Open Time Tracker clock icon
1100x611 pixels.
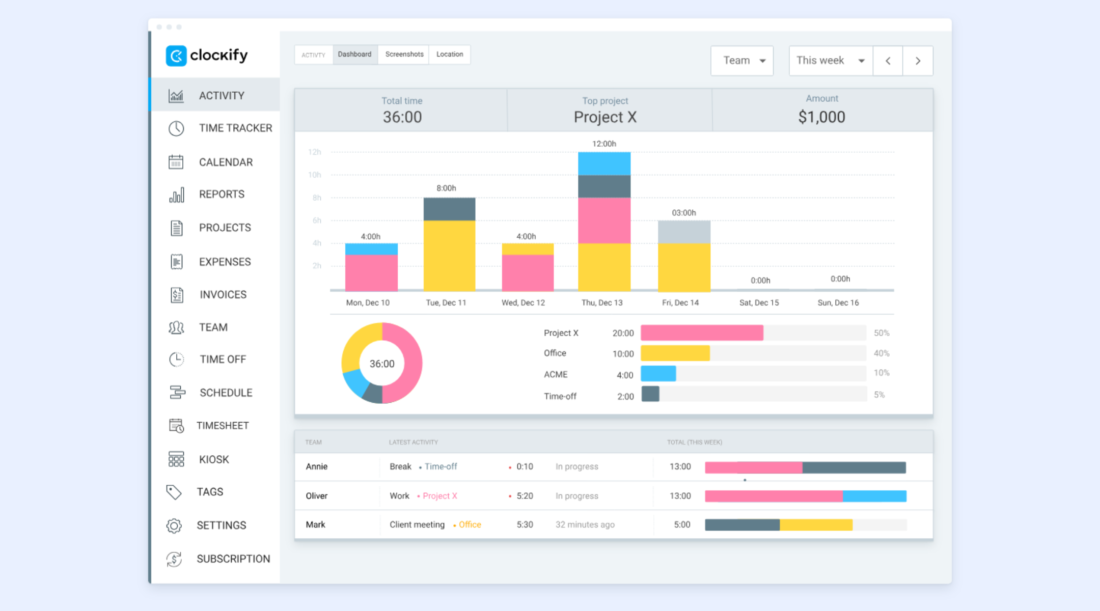tap(176, 128)
